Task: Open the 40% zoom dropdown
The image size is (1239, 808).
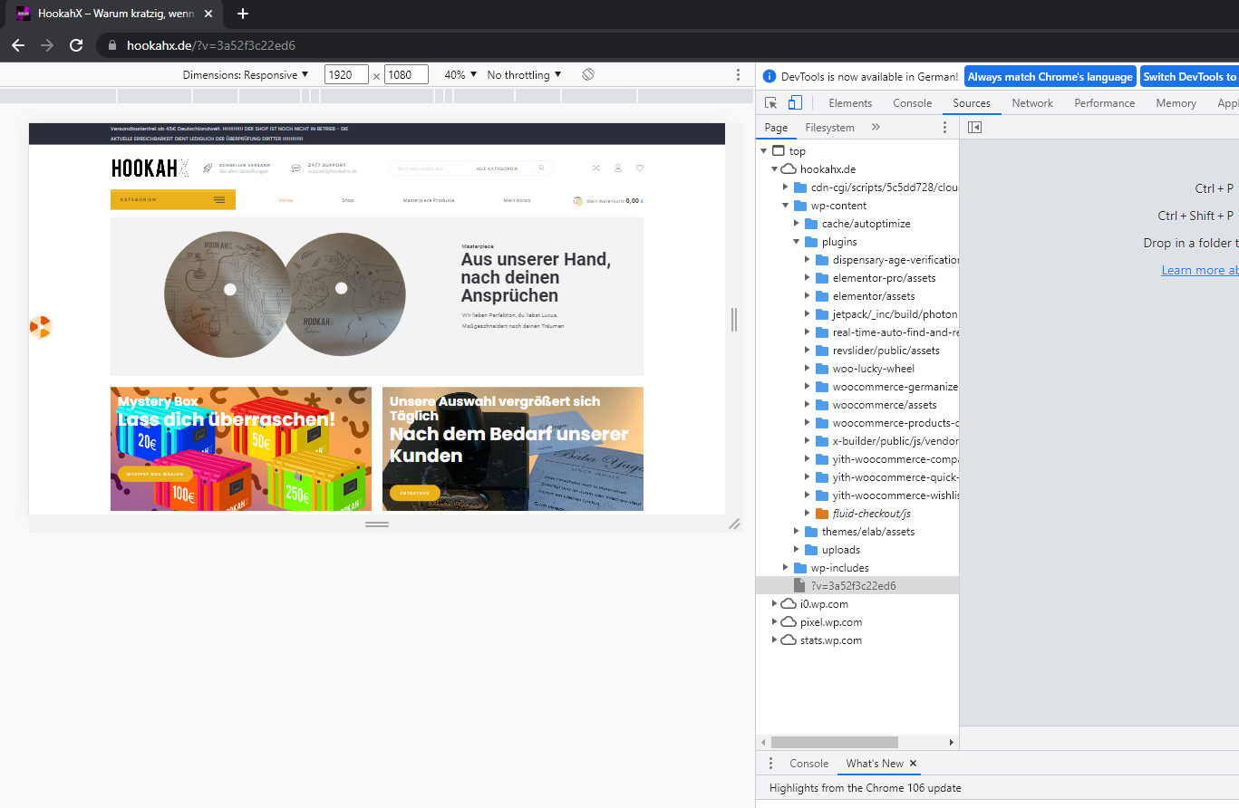Action: (460, 75)
